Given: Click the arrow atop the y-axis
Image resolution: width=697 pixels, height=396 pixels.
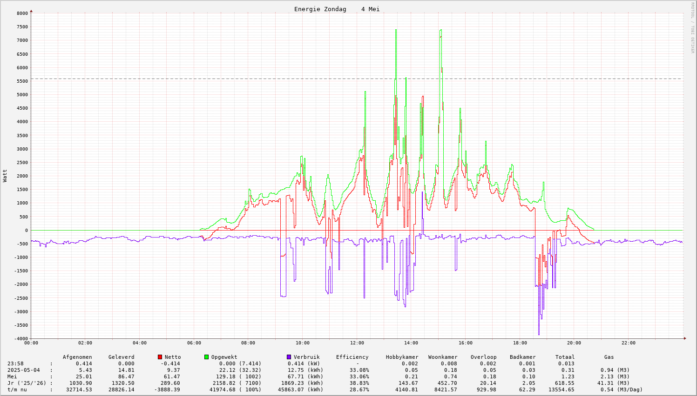Looking at the screenshot, I should 31,11.
